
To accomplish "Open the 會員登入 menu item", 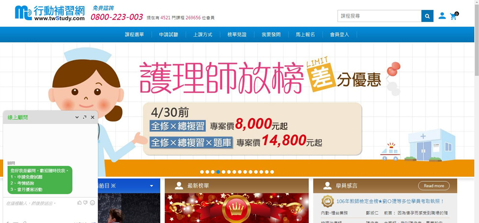I will point(340,34).
